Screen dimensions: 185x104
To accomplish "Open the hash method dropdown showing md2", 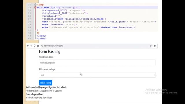I will (97, 75).
